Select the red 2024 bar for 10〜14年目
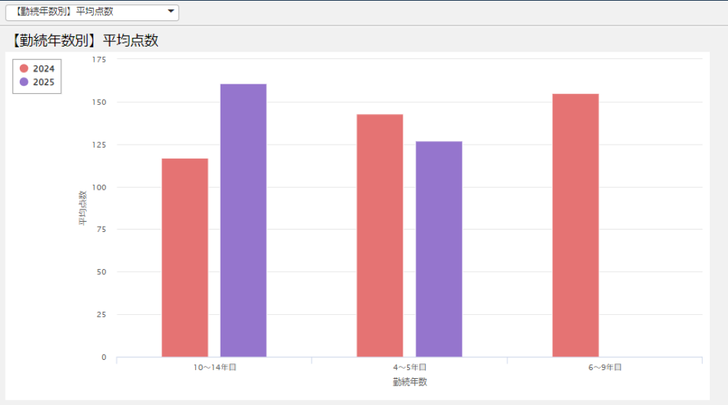728x405 pixels. click(x=185, y=257)
